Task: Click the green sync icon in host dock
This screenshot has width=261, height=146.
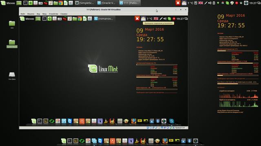Action: [82, 141]
